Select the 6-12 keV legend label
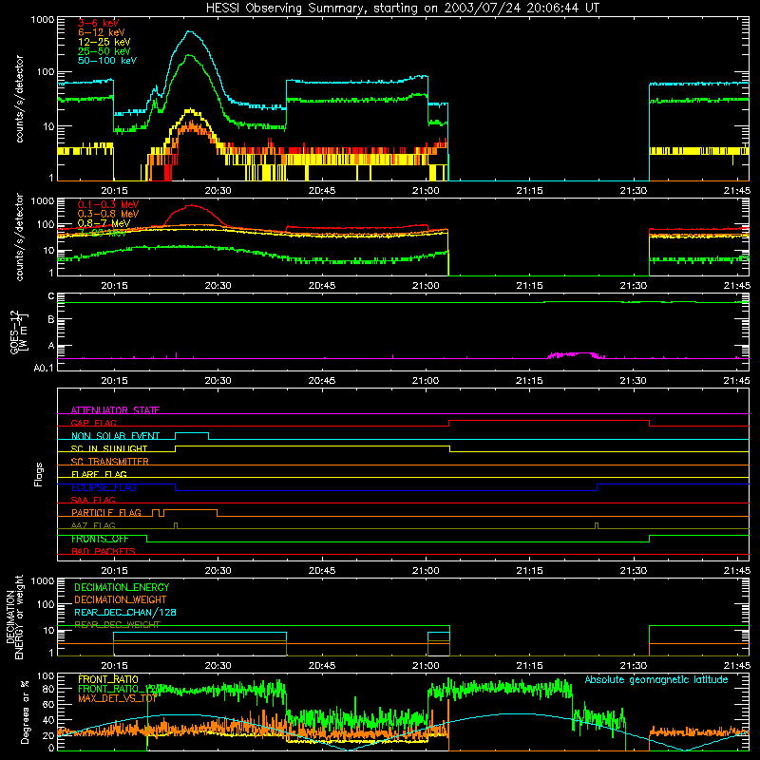This screenshot has height=760, width=760. click(x=101, y=32)
